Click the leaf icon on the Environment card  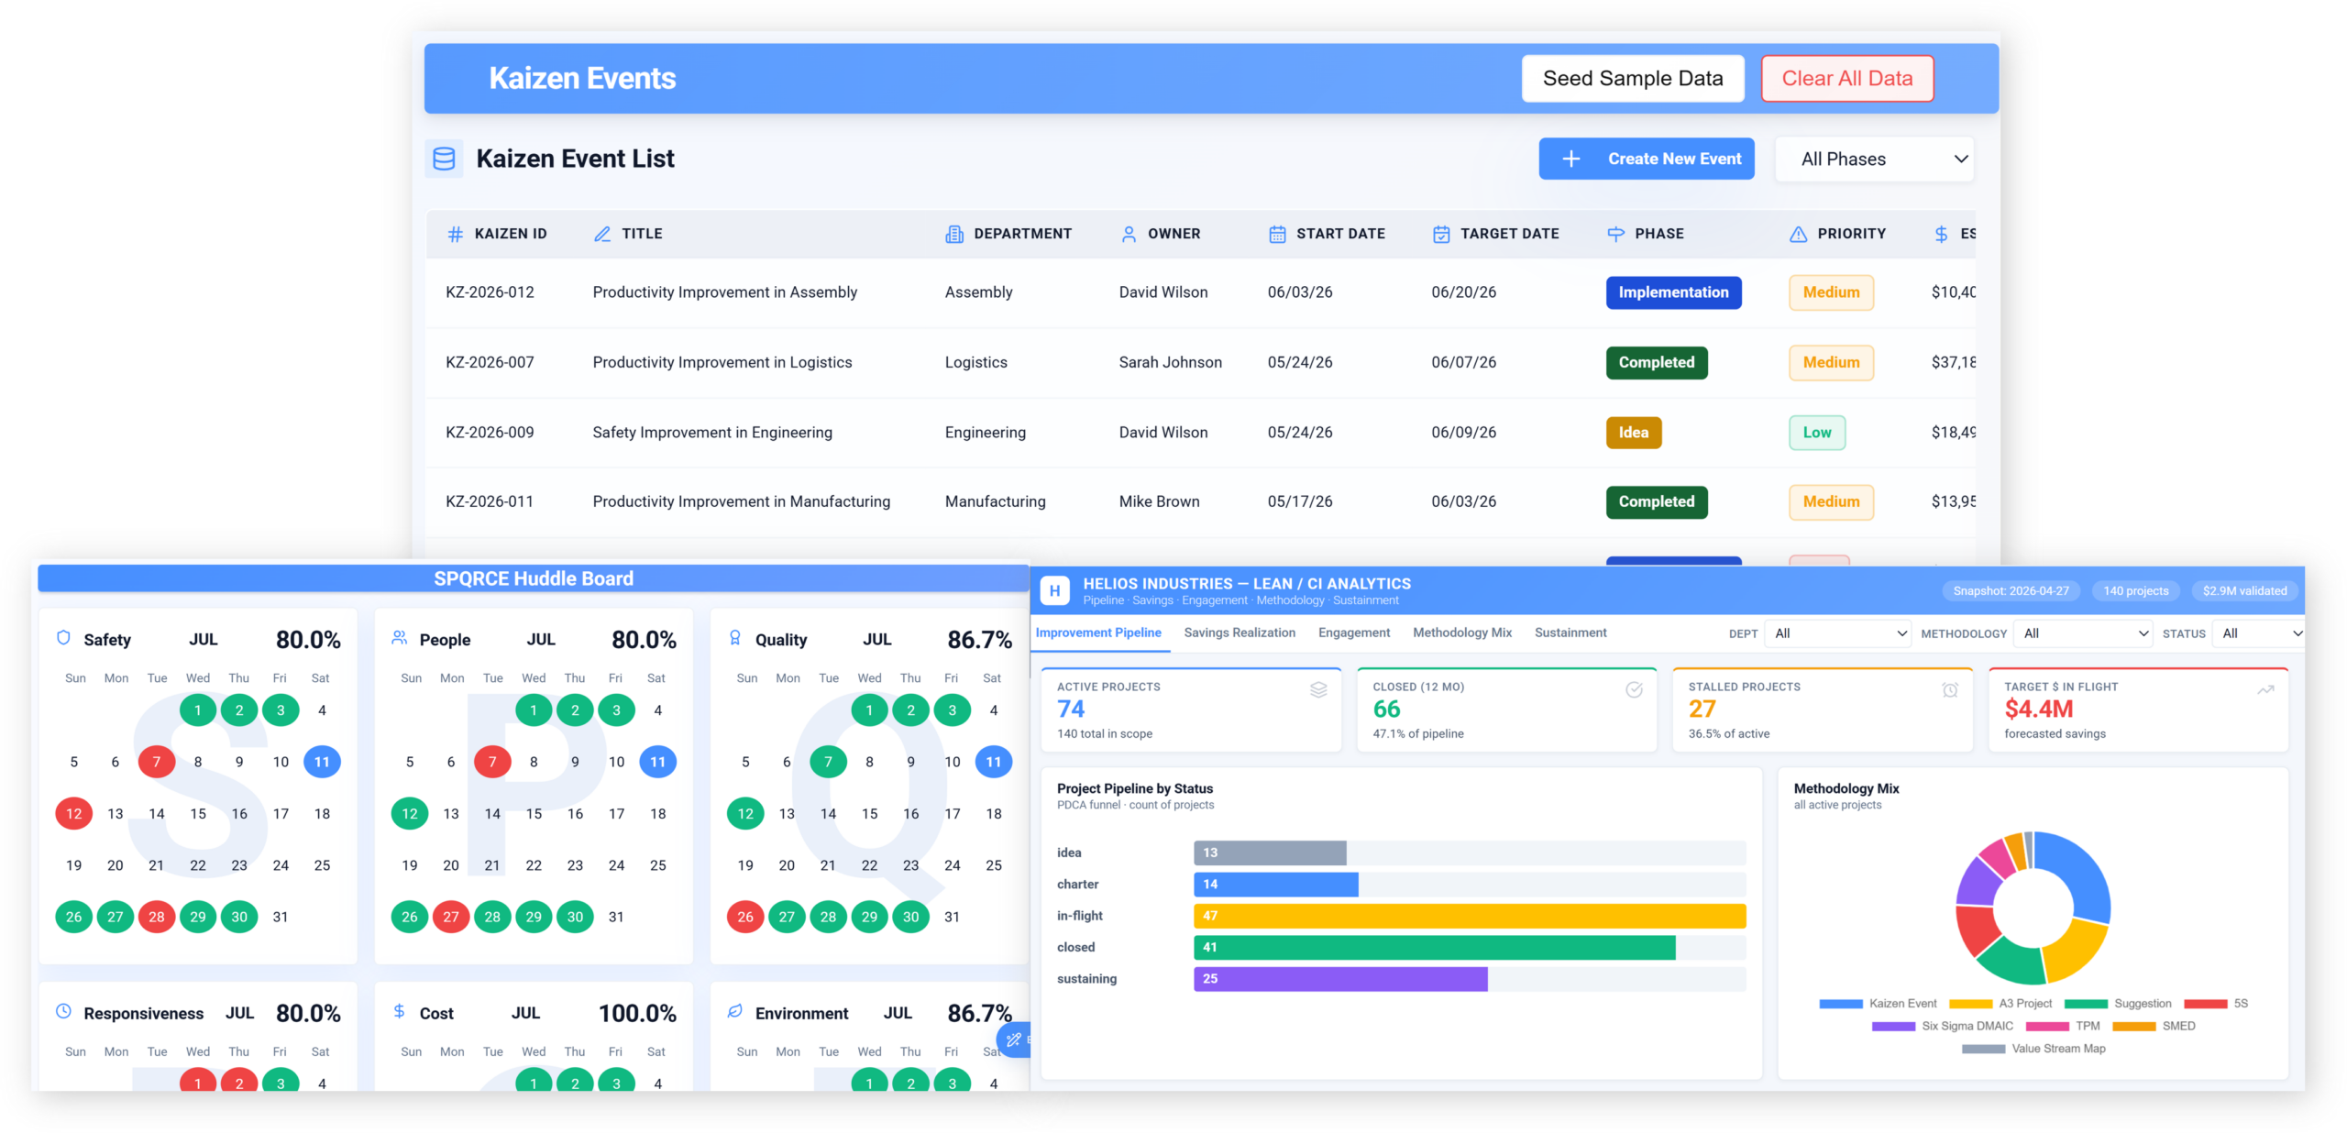tap(734, 1011)
